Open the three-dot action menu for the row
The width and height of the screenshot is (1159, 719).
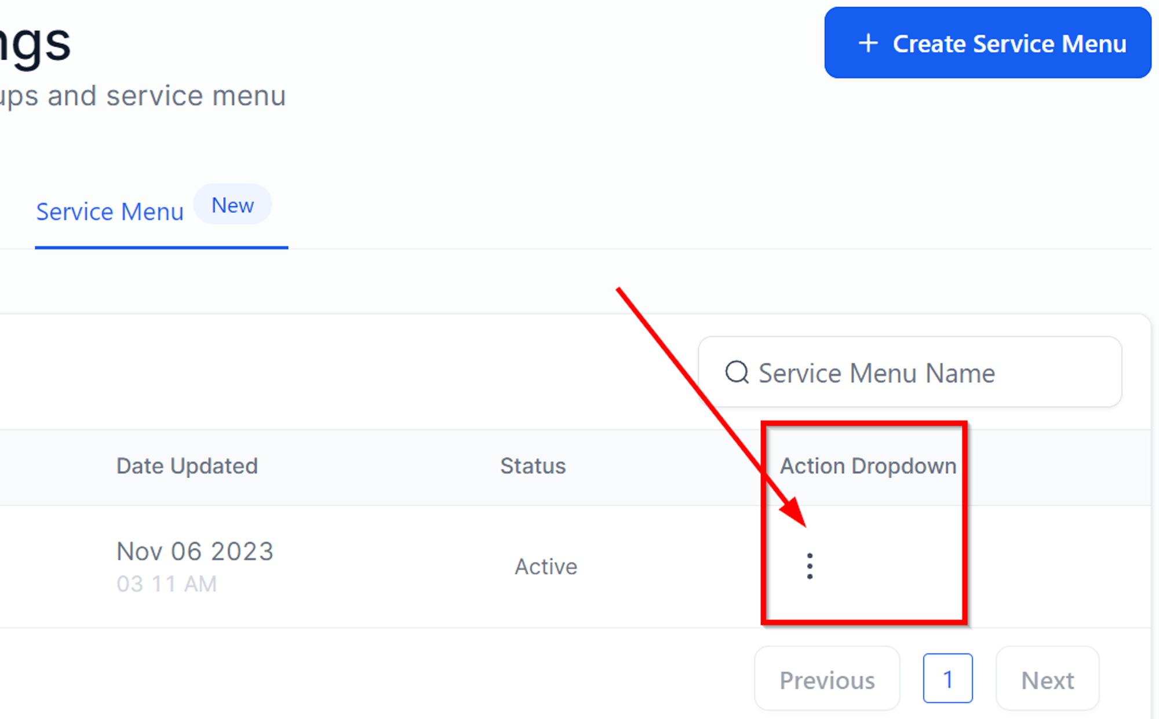tap(810, 566)
